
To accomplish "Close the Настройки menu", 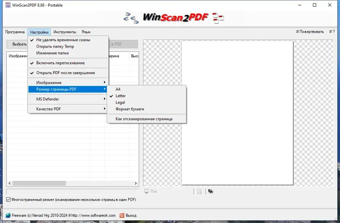I will (x=39, y=32).
